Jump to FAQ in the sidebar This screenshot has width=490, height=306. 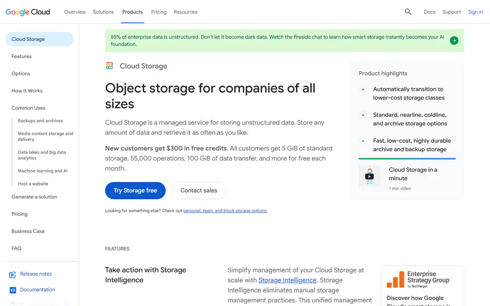[x=16, y=248]
